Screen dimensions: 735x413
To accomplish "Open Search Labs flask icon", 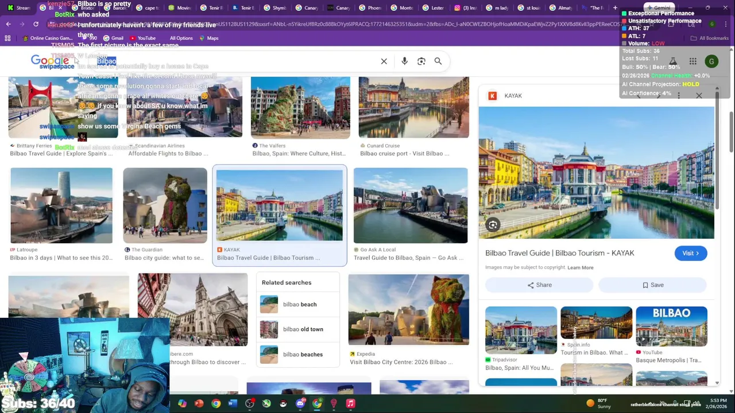I will tap(673, 61).
